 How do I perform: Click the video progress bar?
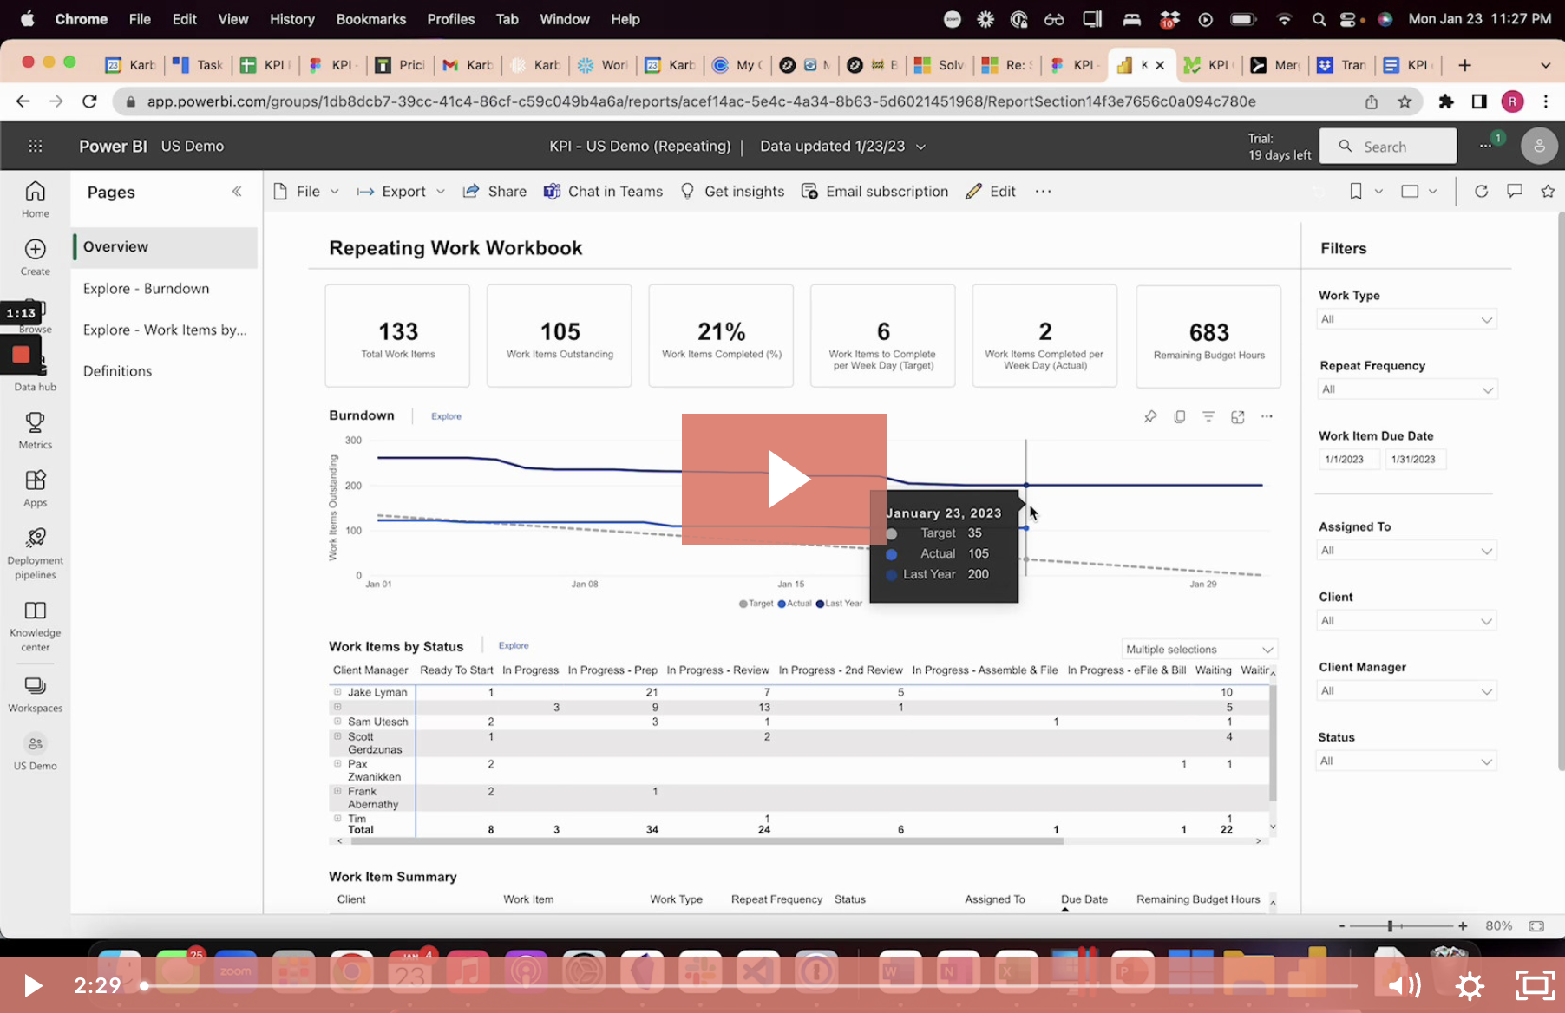click(x=750, y=986)
